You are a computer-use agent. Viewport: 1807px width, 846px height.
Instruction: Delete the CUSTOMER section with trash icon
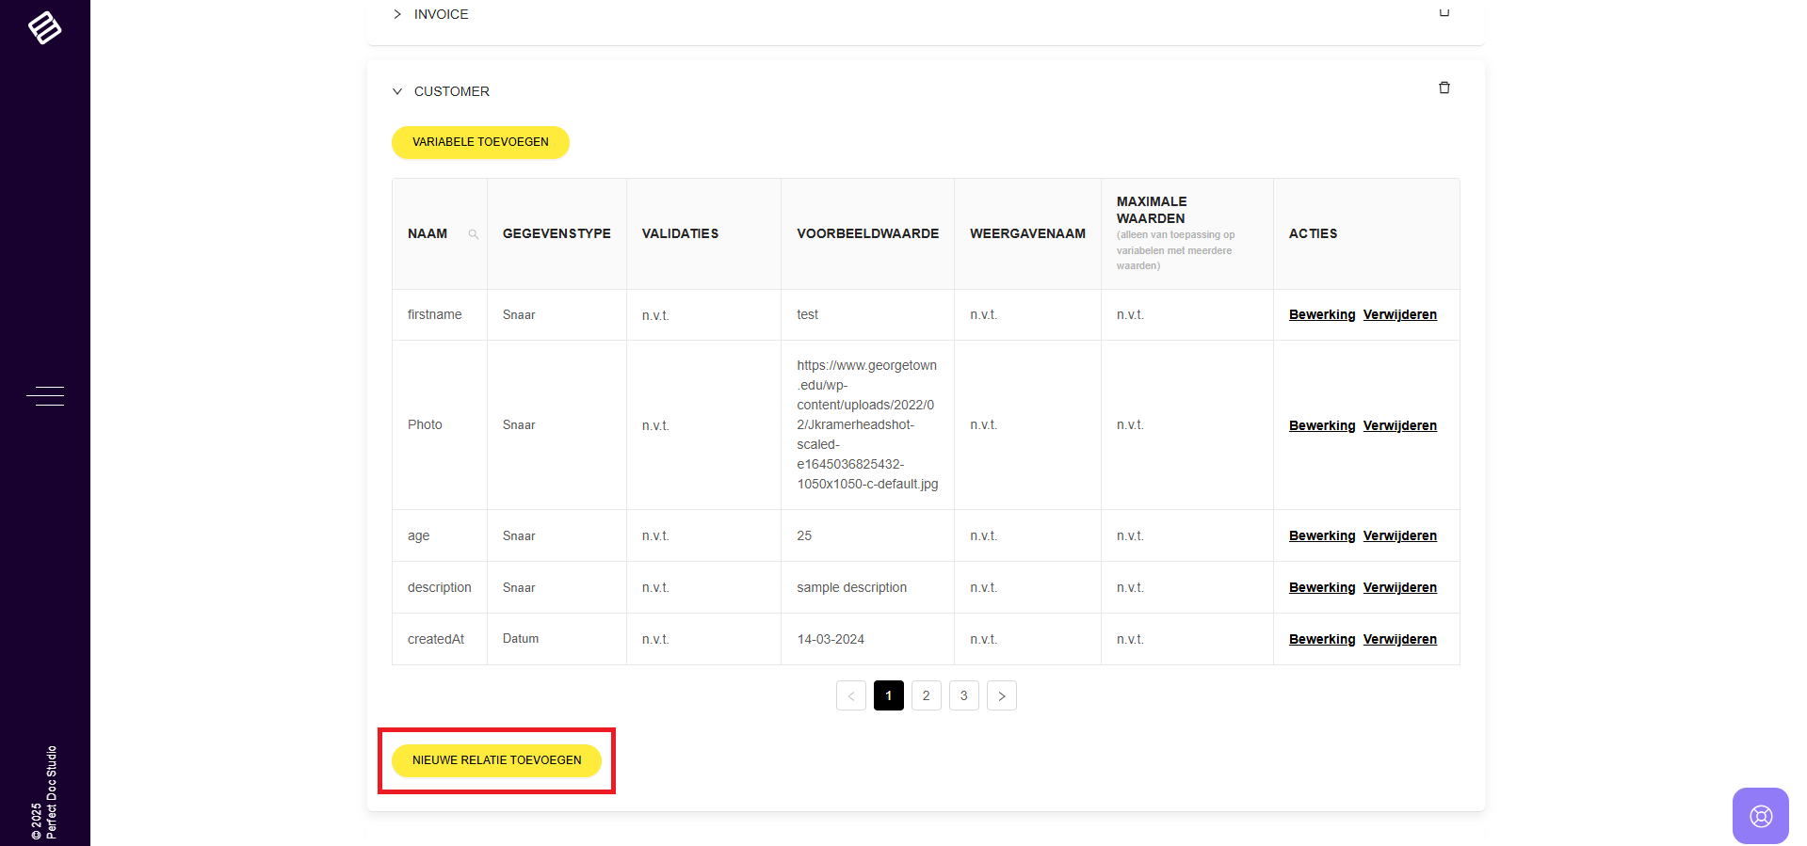coord(1444,88)
